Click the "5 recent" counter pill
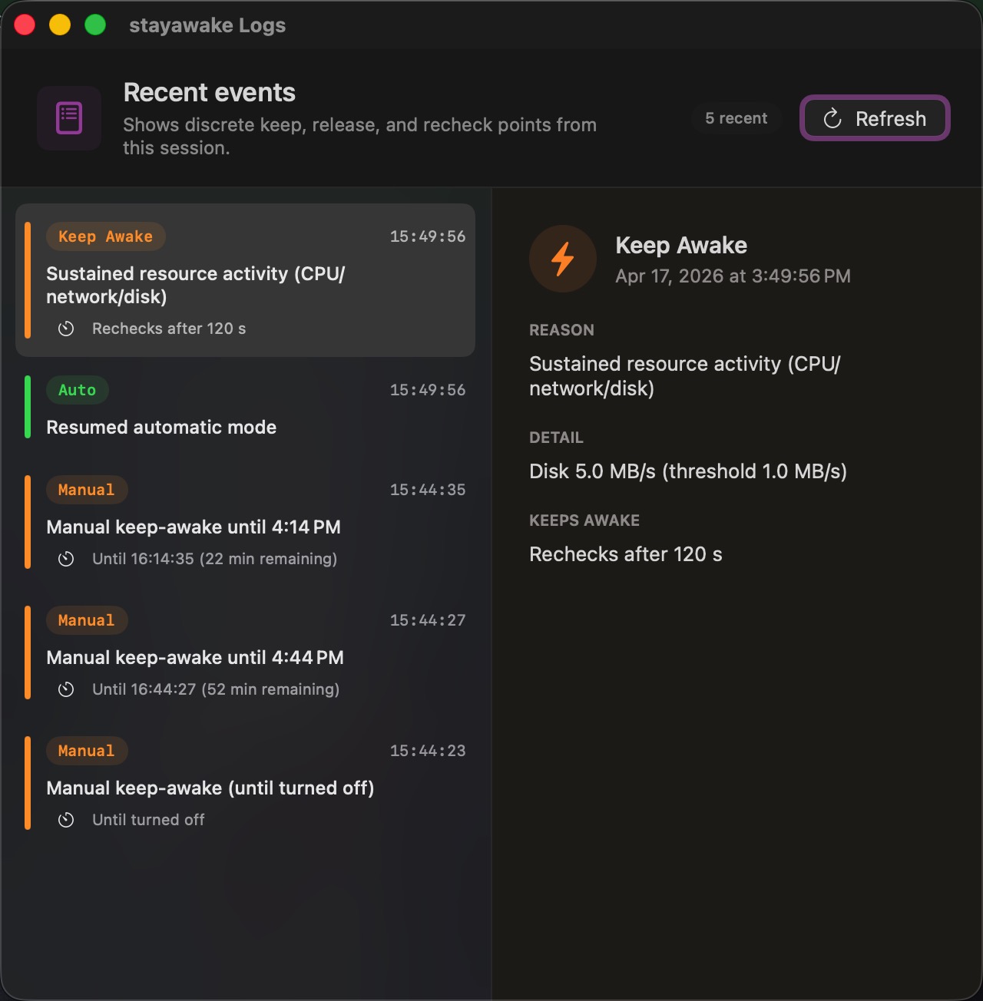 click(736, 118)
